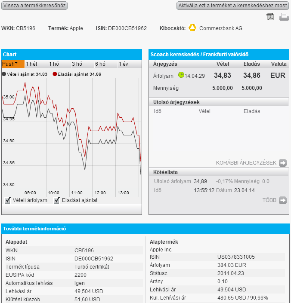The width and height of the screenshot is (291, 303).
Task: Click Alapadat Lehívási ár 49,504 USD
Action: 89,291
